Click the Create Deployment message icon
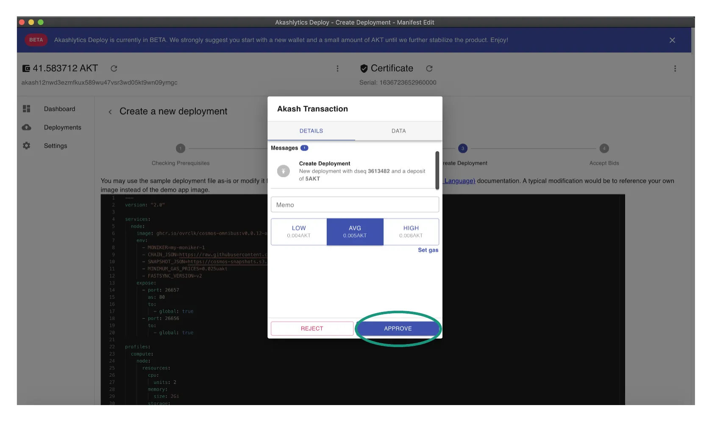This screenshot has width=712, height=422. point(284,171)
